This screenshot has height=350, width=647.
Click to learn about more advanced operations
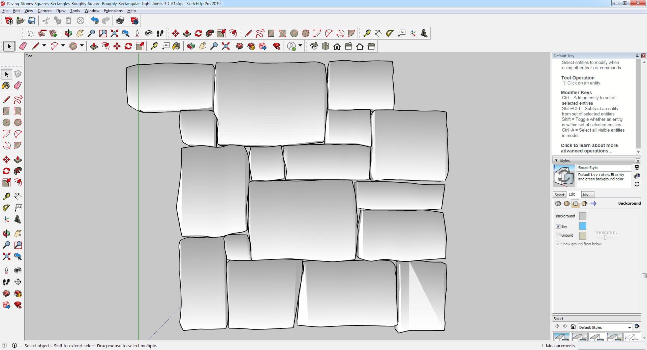(589, 148)
